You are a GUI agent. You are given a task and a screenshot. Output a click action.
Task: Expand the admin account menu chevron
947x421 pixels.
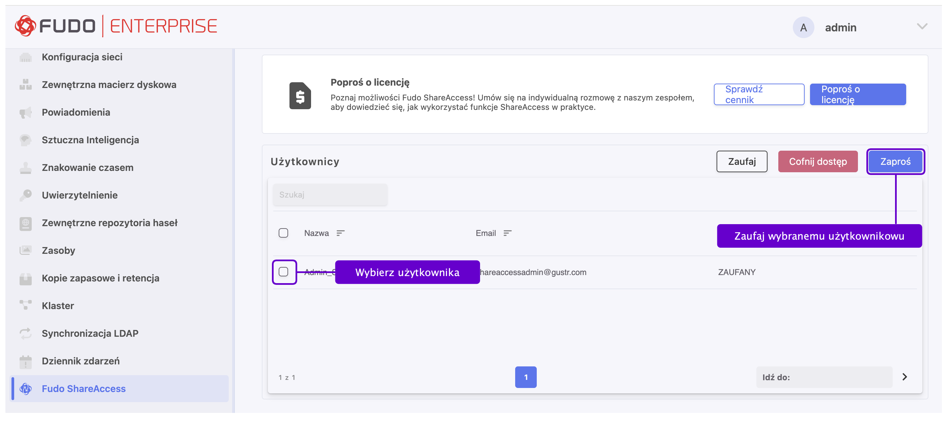pyautogui.click(x=922, y=26)
